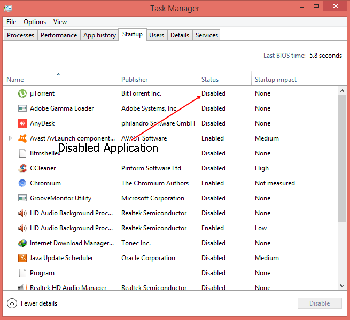350x320 pixels.
Task: Open the File menu
Action: 11,22
